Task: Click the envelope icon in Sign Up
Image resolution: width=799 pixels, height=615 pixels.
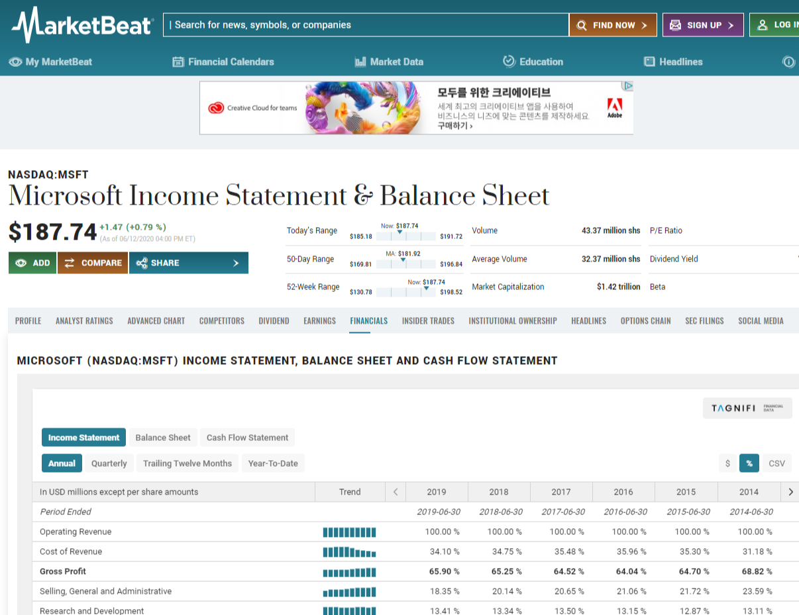Action: click(675, 25)
